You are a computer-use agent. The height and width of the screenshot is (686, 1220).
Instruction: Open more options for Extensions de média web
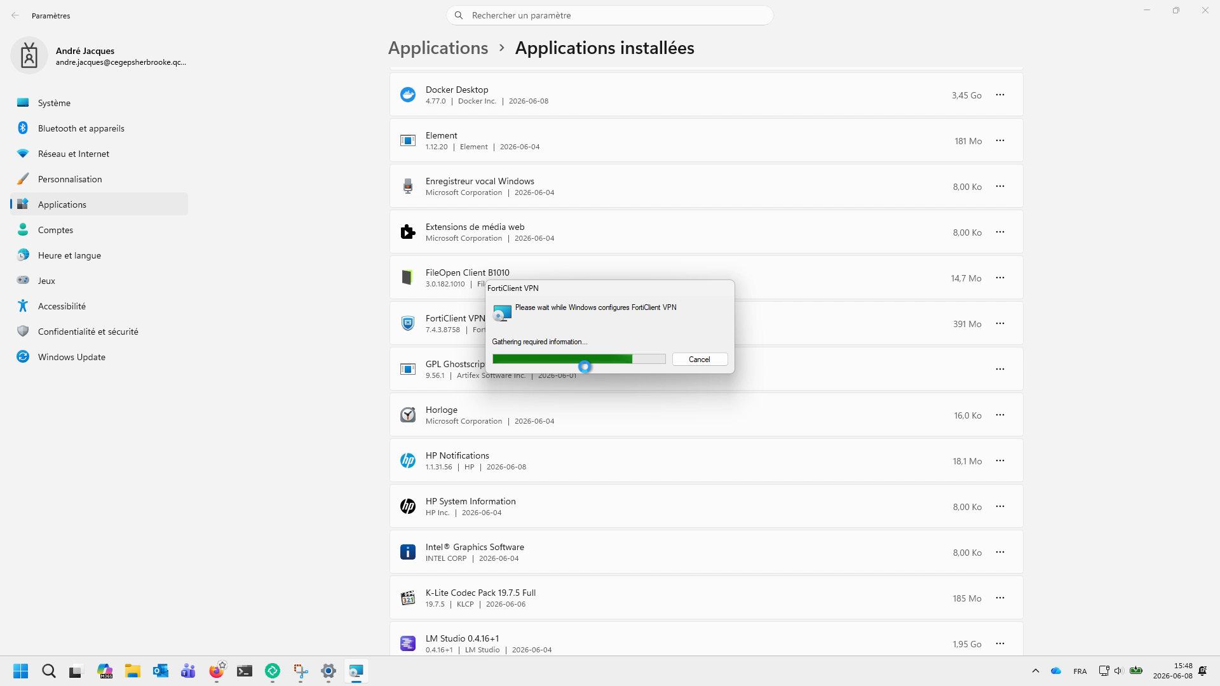coord(1000,232)
